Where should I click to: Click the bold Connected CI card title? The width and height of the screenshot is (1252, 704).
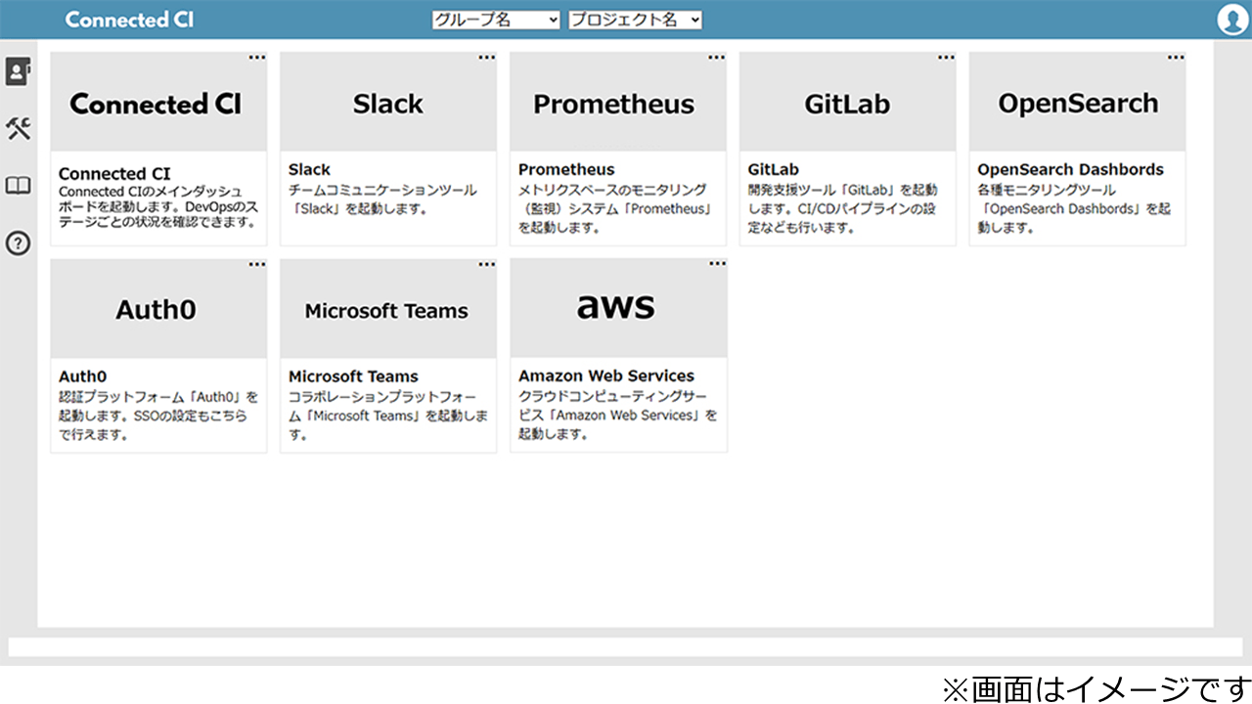click(x=114, y=174)
